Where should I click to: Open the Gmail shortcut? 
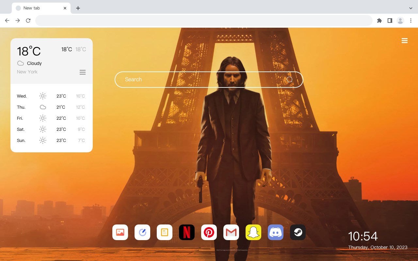(231, 232)
